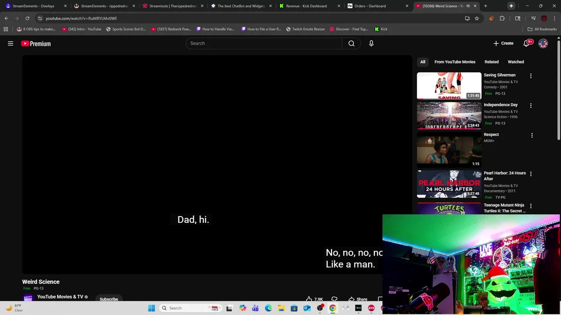Select the Watched filter chip
The width and height of the screenshot is (561, 315).
(x=516, y=62)
